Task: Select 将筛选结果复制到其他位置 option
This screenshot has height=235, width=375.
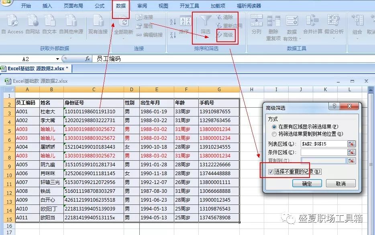Action: pos(275,134)
